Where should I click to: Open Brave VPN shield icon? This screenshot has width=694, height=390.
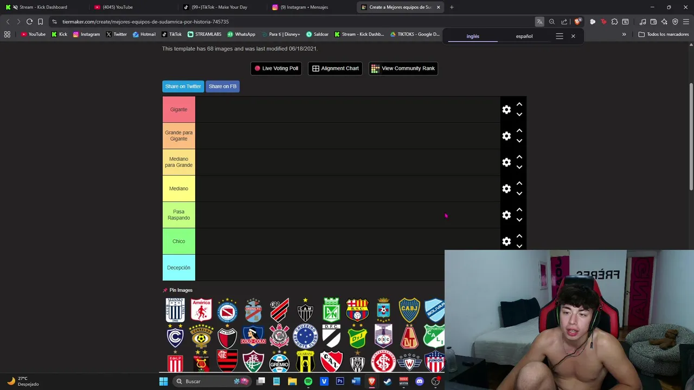click(675, 22)
